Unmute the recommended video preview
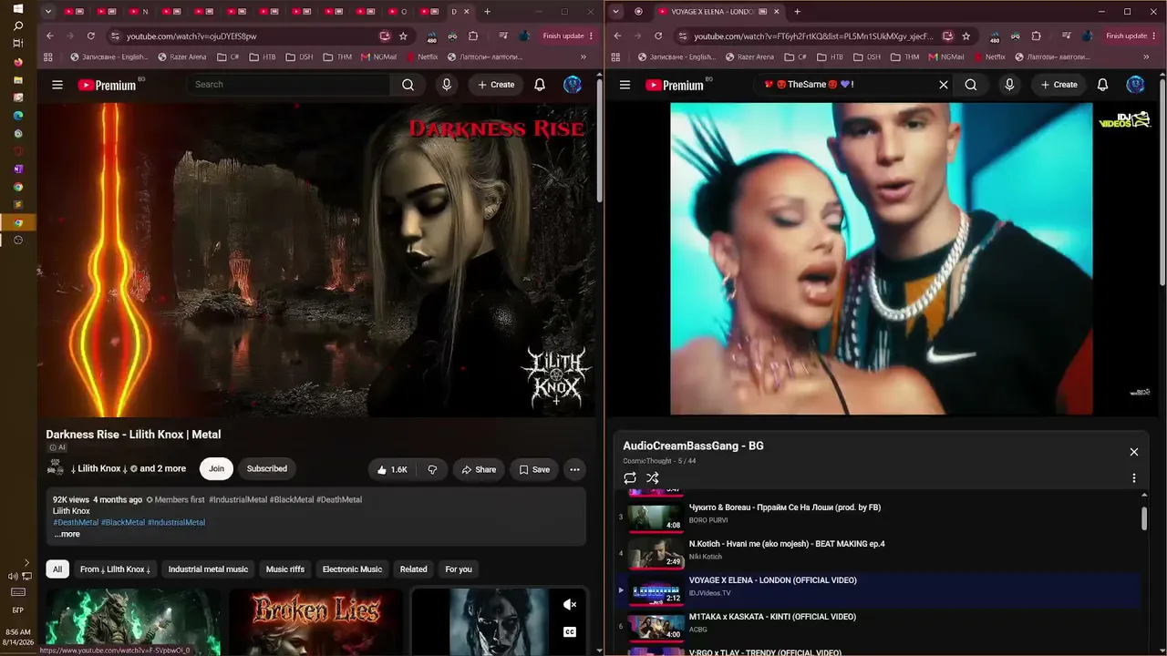This screenshot has height=656, width=1167. pyautogui.click(x=570, y=604)
